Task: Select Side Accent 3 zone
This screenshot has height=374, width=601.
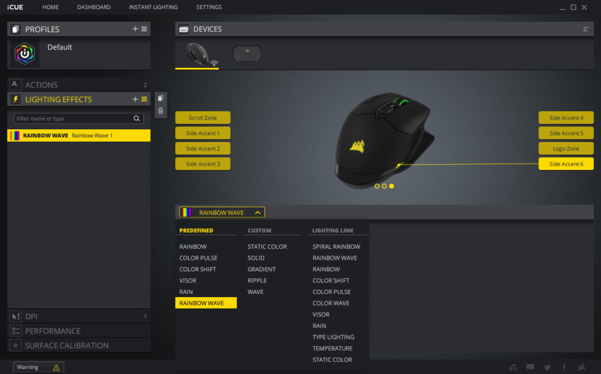Action: point(203,164)
